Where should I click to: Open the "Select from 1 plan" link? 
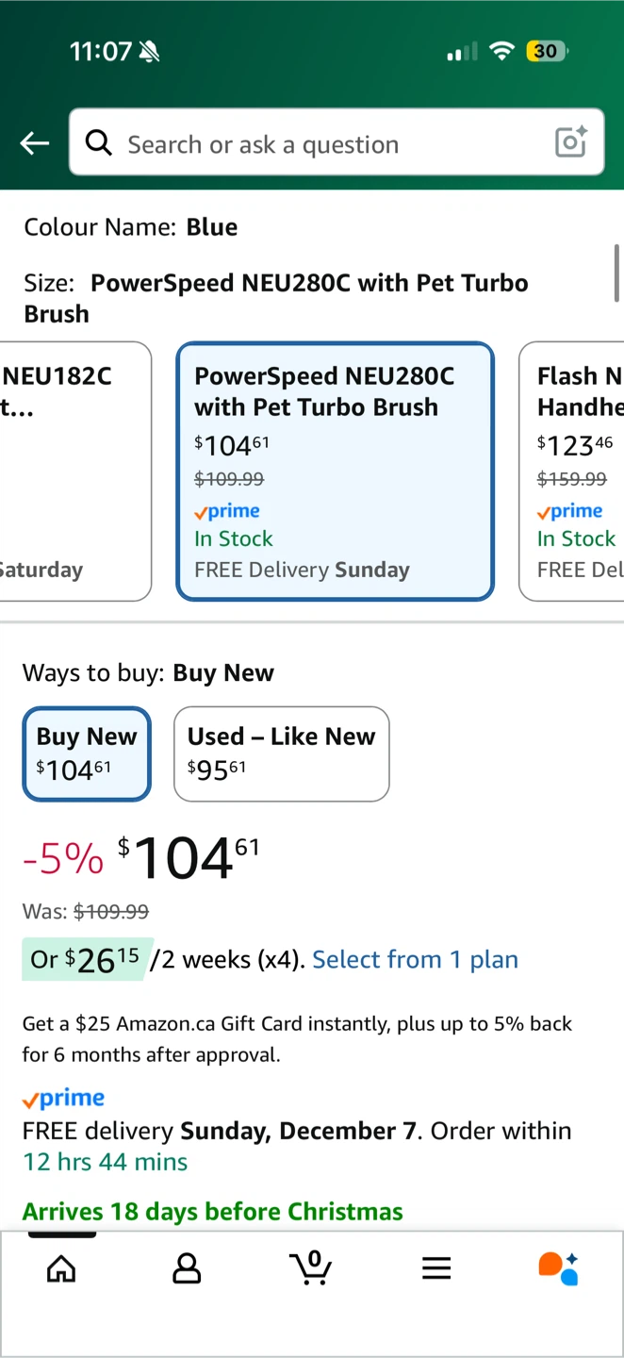(x=415, y=959)
